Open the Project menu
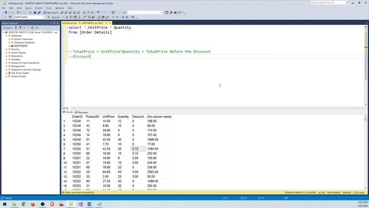This screenshot has height=208, width=369. (39, 8)
